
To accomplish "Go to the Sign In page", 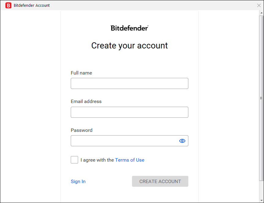I will pyautogui.click(x=78, y=181).
